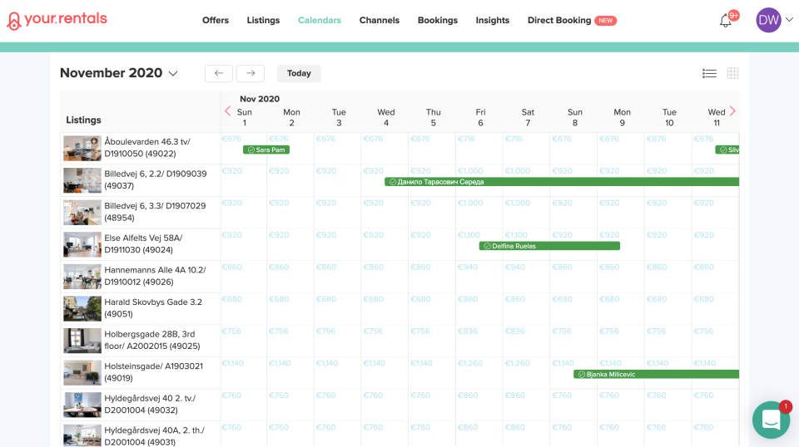Select Billedvej 6, 2.2/ D1909039 listing name

156,179
